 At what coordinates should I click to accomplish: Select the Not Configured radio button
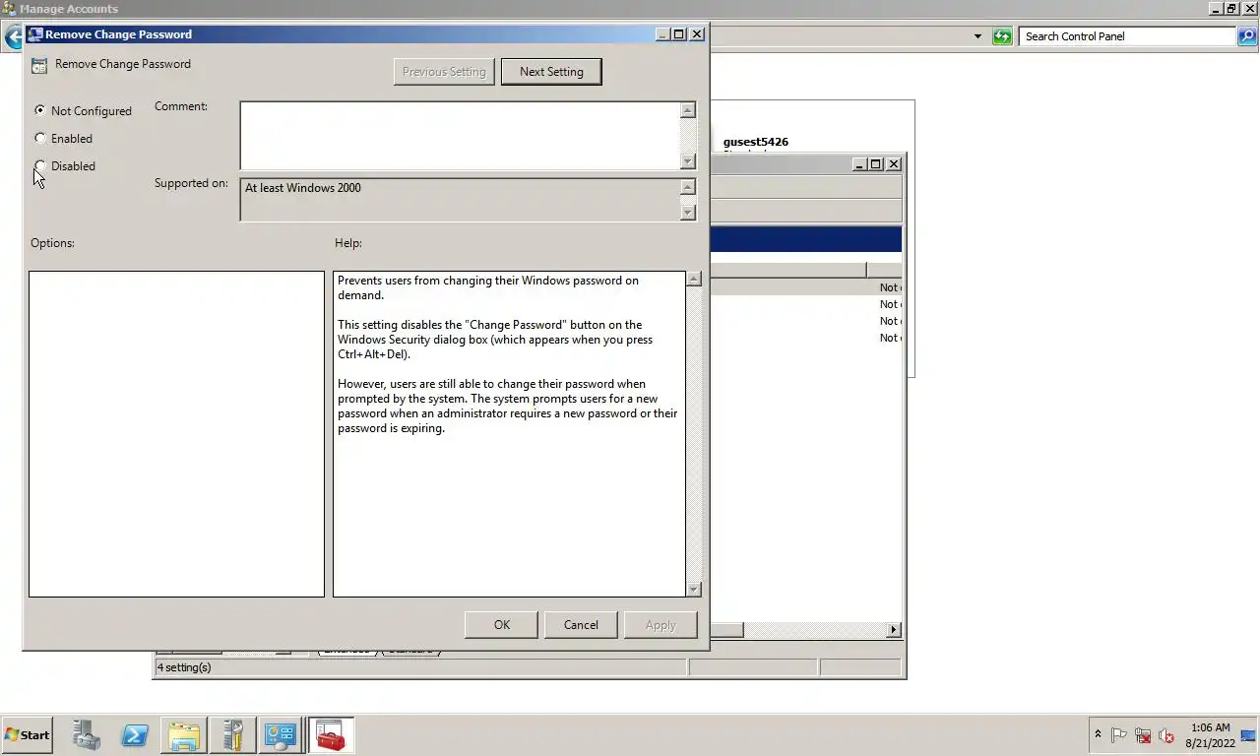39,110
